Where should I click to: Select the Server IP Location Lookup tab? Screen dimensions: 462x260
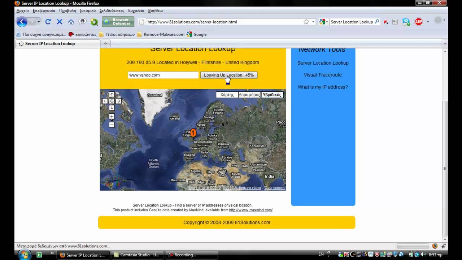click(x=57, y=43)
